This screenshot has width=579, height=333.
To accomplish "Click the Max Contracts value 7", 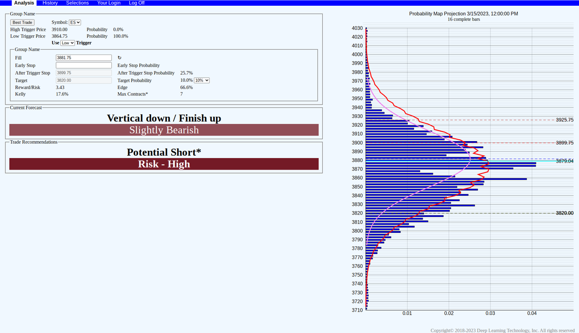I will (x=181, y=94).
